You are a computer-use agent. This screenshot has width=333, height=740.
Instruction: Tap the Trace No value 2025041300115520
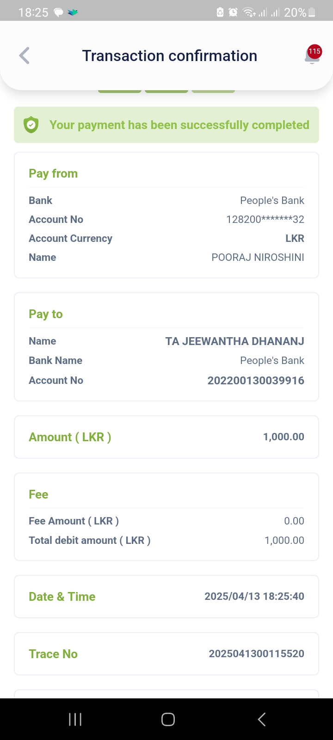pos(256,654)
